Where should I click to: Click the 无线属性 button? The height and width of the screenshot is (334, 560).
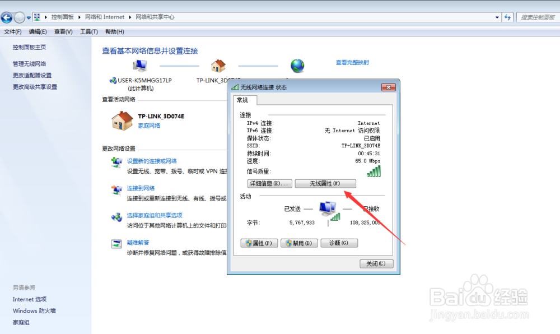[x=325, y=183]
